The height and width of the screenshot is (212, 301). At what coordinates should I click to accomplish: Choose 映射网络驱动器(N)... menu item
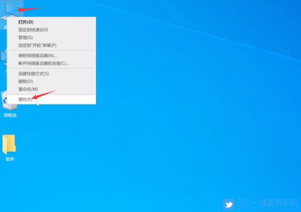click(38, 55)
